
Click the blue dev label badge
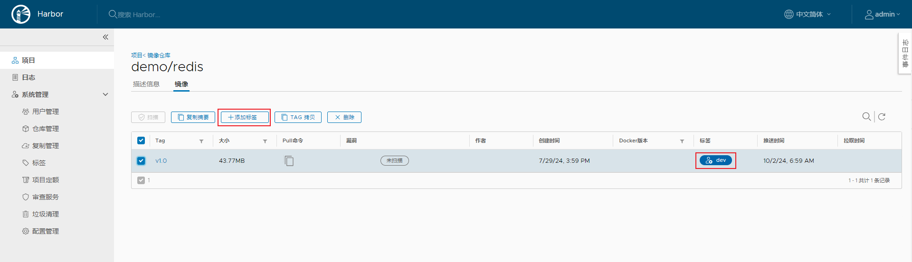(x=715, y=160)
